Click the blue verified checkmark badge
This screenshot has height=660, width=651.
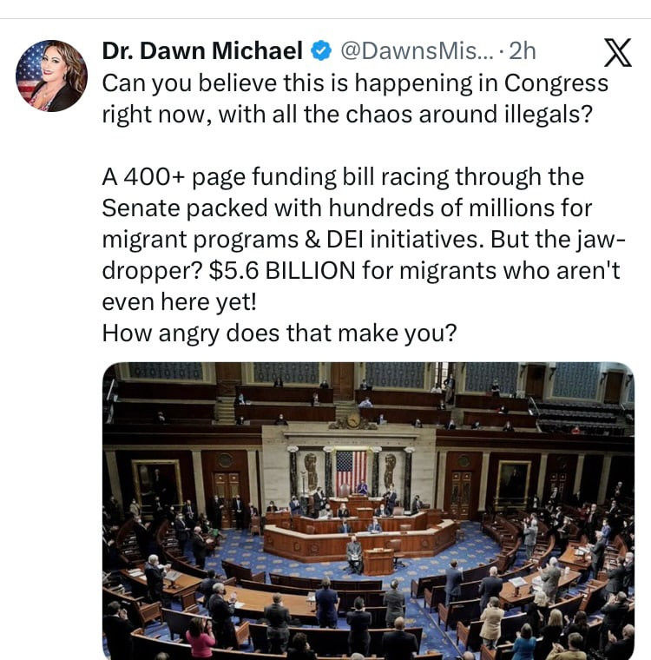(321, 51)
